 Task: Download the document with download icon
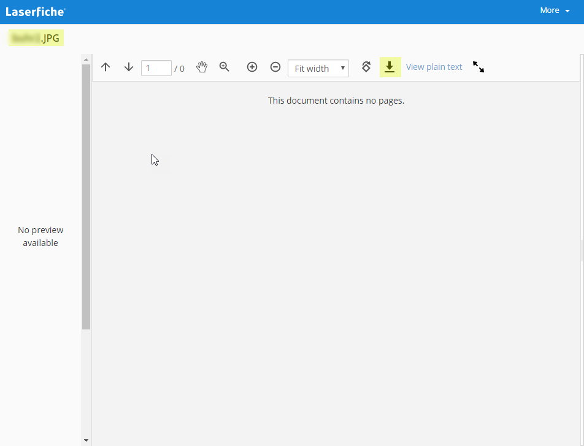click(x=390, y=67)
